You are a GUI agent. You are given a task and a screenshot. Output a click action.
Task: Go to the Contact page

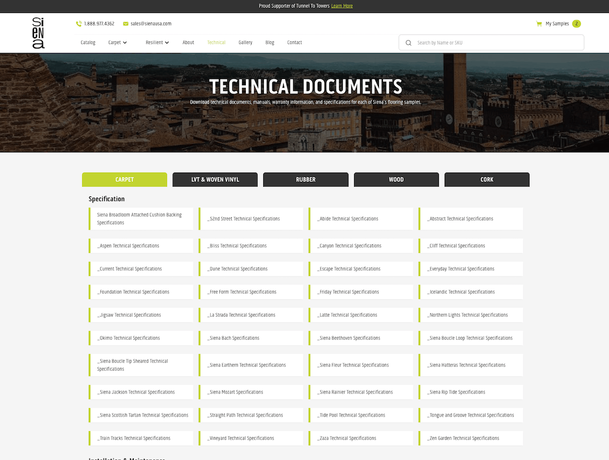coord(294,42)
